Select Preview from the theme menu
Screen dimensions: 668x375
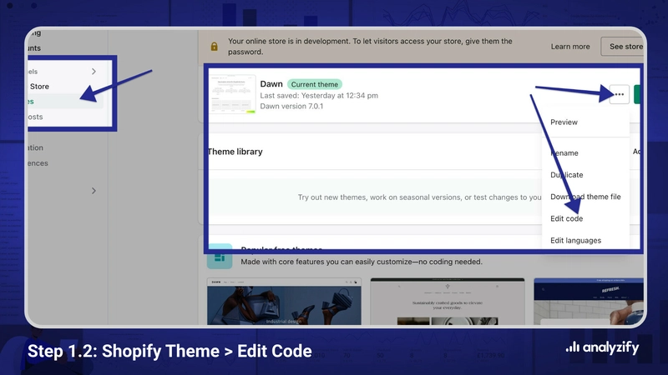564,122
